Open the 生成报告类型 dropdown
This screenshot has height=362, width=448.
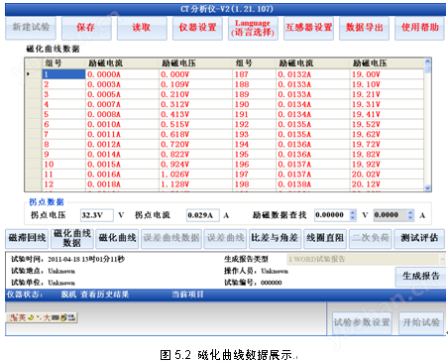coord(367,259)
